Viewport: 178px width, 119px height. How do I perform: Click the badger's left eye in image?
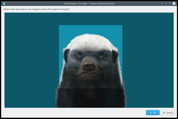tap(79, 58)
